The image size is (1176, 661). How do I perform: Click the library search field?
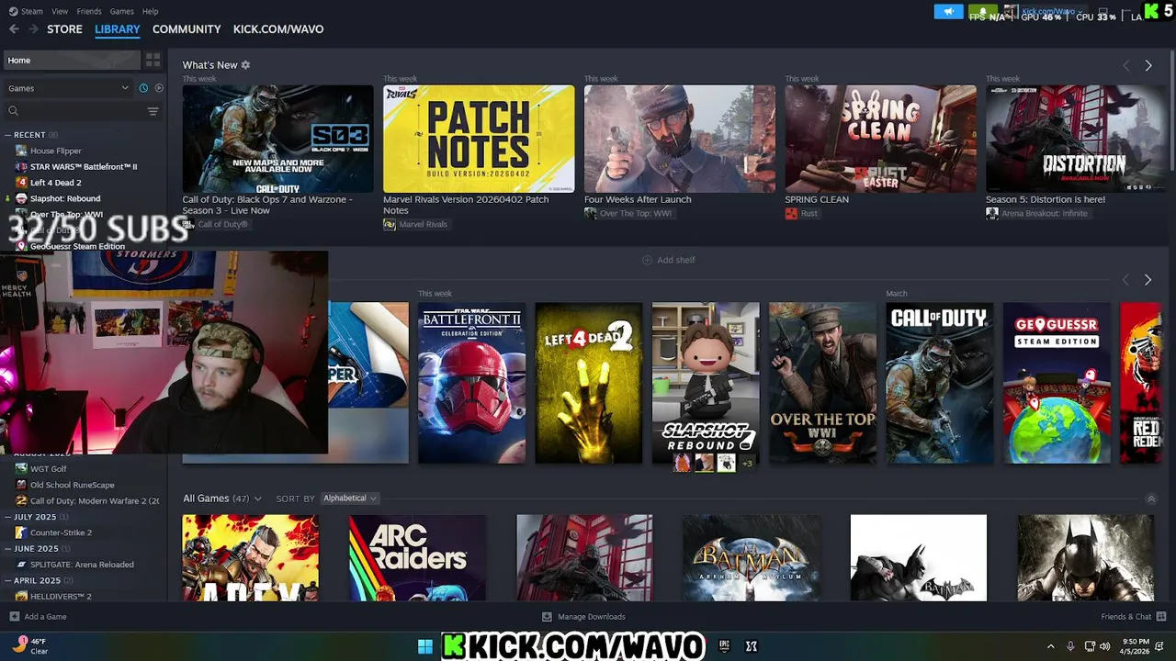(73, 111)
